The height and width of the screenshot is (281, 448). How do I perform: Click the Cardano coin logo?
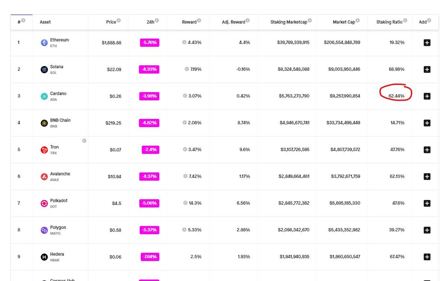[x=44, y=96]
